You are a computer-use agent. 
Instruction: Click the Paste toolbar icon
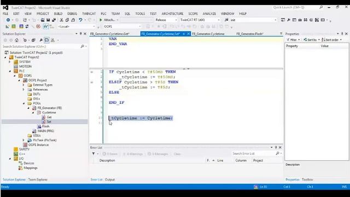[x=73, y=20]
